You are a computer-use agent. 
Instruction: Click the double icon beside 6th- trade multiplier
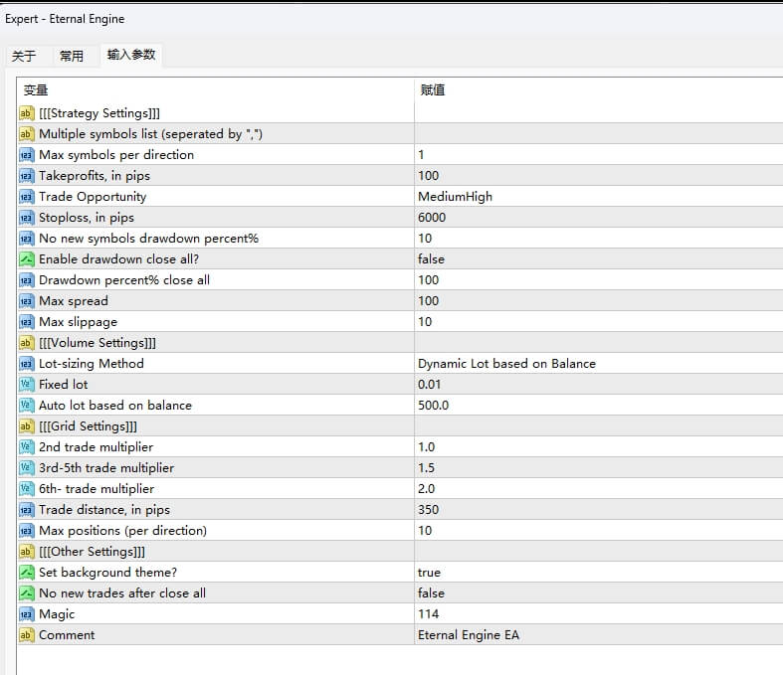pos(27,489)
